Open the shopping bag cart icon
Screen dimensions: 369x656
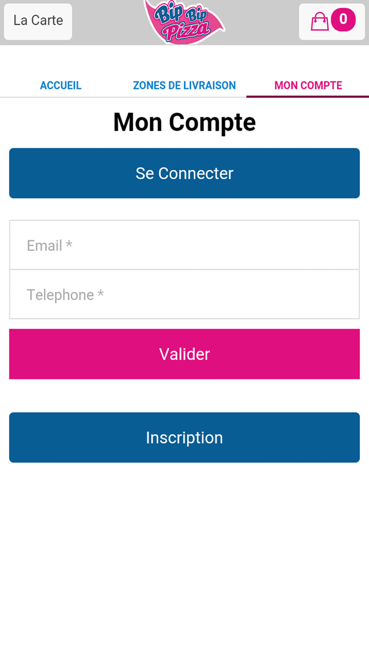319,22
